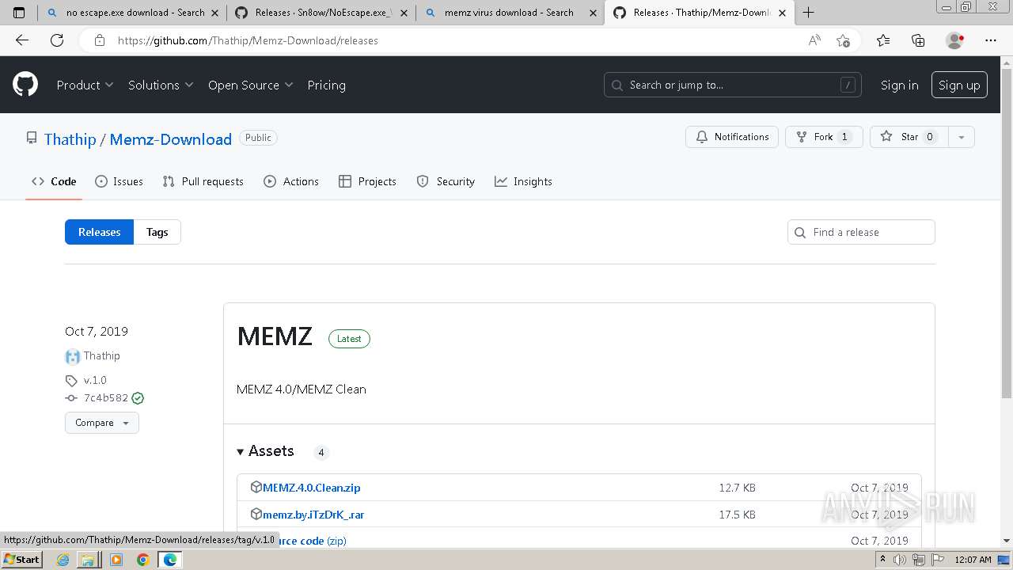Fork the repository with Fork button

tap(824, 137)
